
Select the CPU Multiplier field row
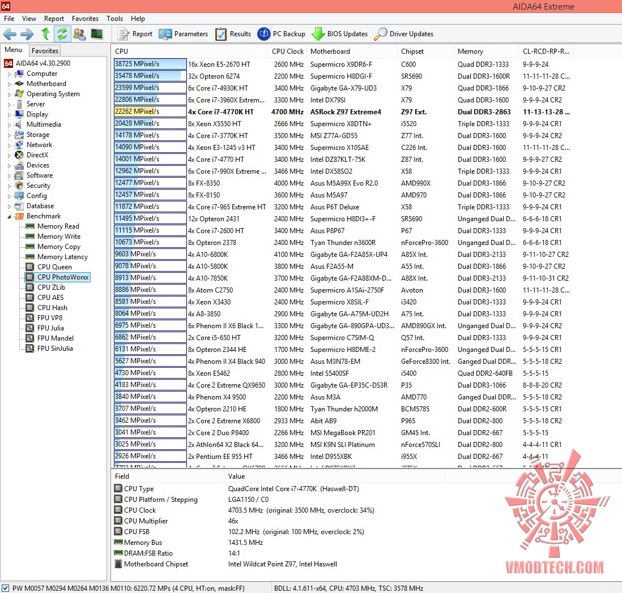point(244,521)
